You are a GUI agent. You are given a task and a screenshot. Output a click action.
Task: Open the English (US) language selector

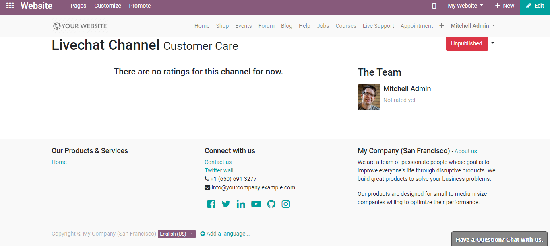pos(176,234)
